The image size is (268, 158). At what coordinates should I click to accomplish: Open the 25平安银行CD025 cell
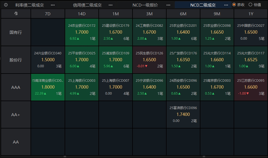tap(82, 60)
